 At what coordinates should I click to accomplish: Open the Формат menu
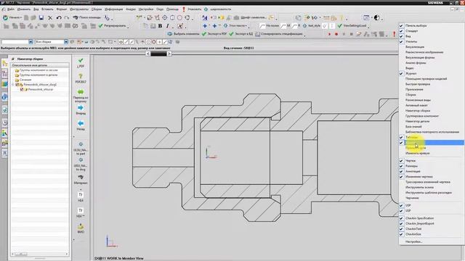coord(62,9)
